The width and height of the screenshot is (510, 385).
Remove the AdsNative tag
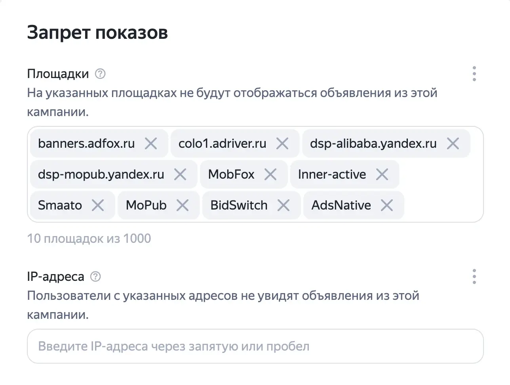coord(387,205)
